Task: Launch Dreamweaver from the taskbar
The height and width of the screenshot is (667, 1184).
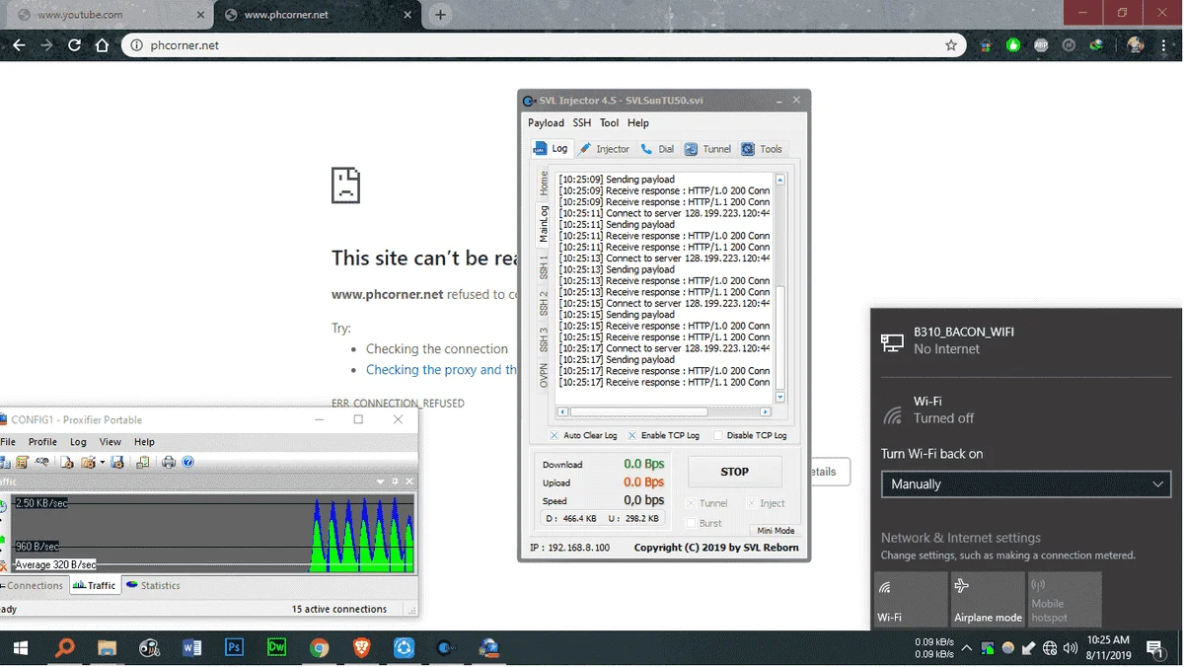Action: (276, 648)
